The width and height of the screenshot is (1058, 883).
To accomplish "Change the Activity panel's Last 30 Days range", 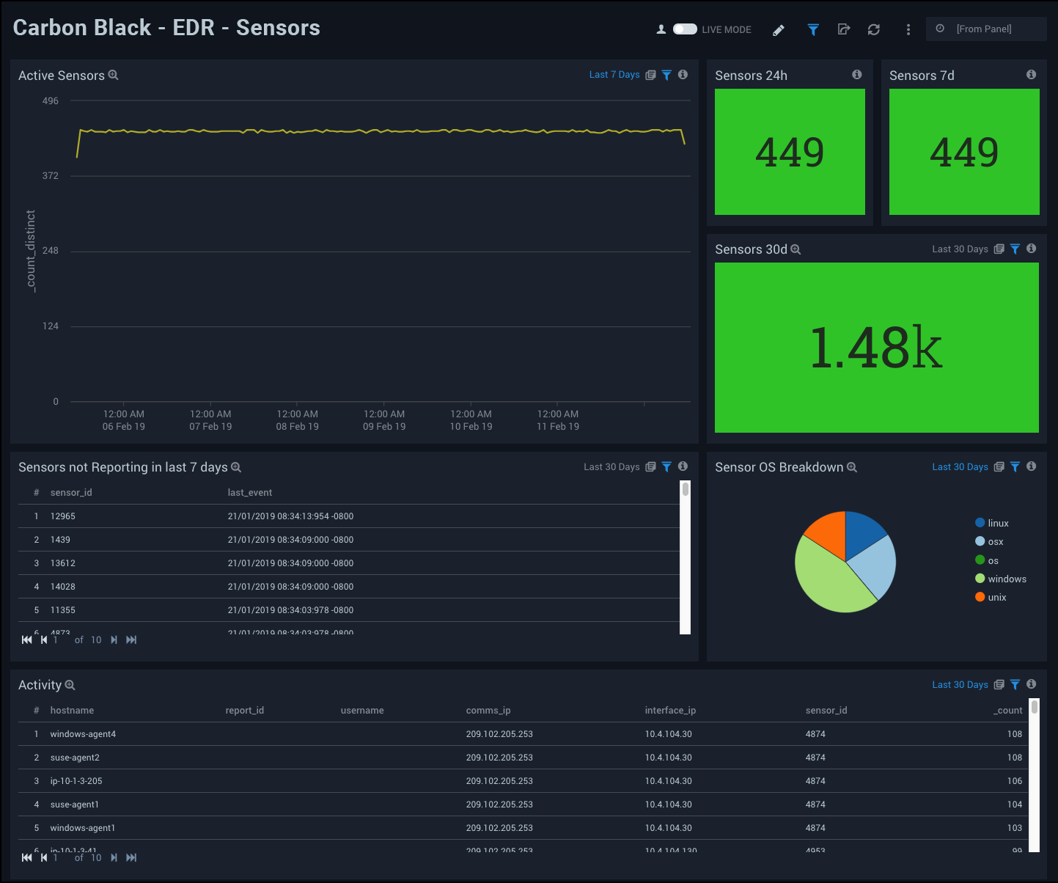I will [x=960, y=684].
